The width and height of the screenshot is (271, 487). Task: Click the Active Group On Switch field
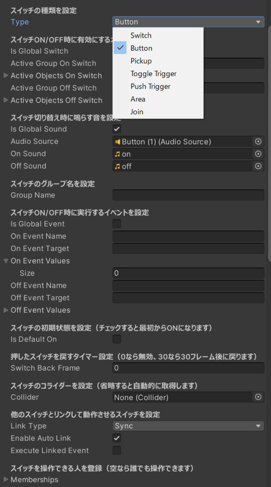tap(234, 63)
